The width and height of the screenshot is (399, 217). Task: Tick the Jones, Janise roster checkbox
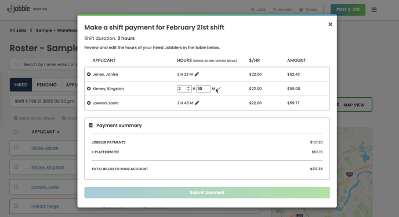point(16,148)
